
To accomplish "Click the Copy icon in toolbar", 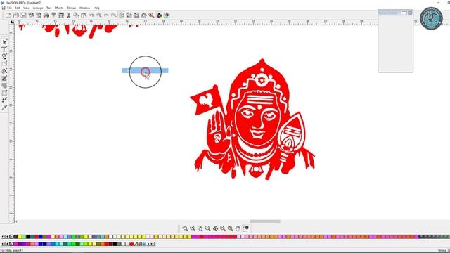I will click(76, 15).
